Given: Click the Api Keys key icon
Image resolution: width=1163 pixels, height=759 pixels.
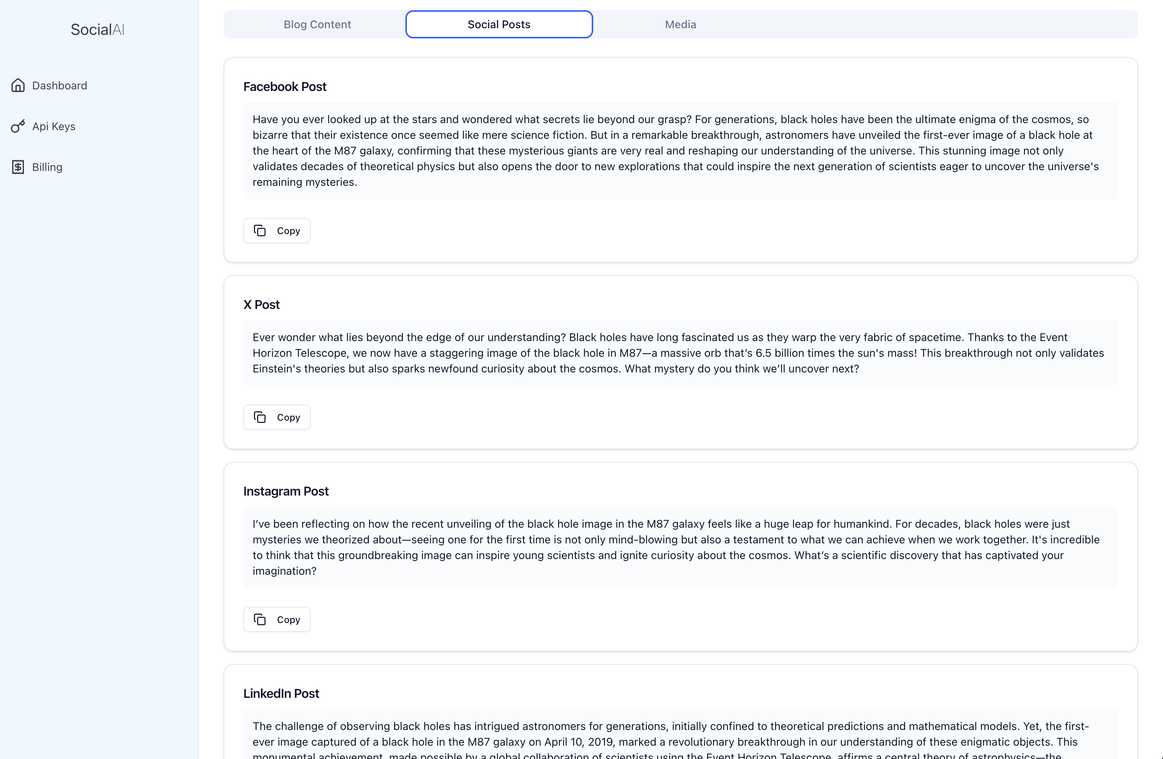Looking at the screenshot, I should pyautogui.click(x=18, y=126).
